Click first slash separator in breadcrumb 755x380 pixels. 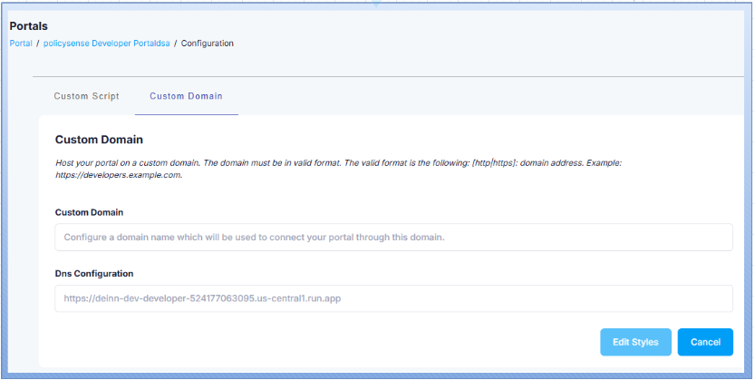click(38, 44)
